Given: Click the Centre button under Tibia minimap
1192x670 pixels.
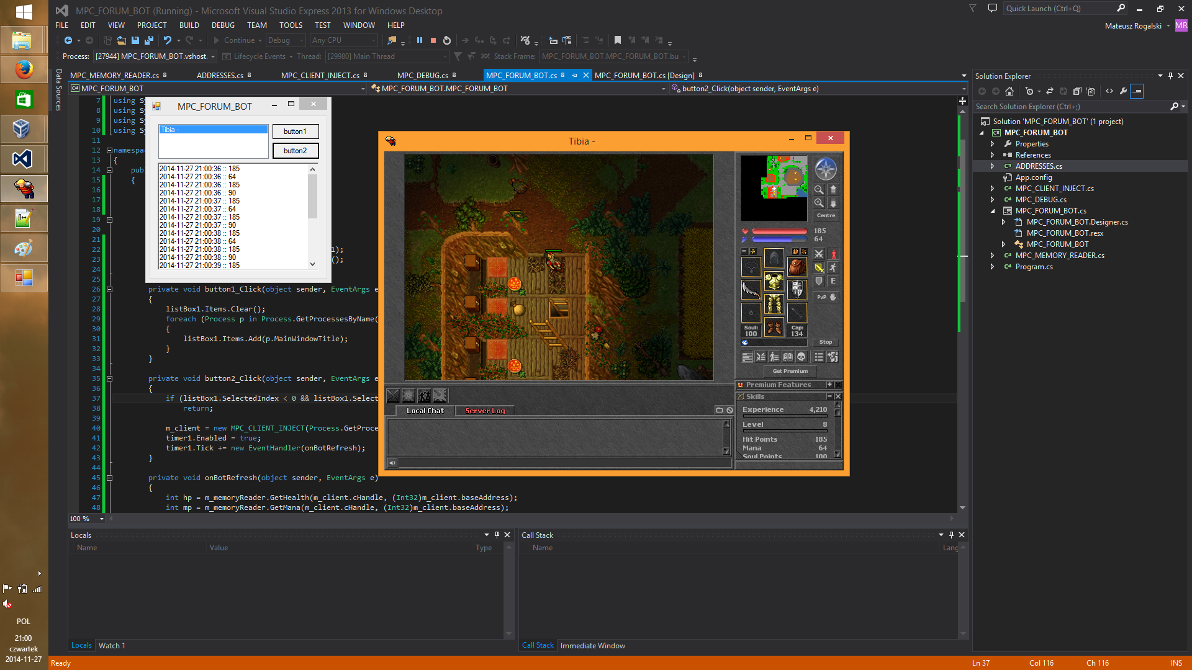Looking at the screenshot, I should (x=826, y=215).
